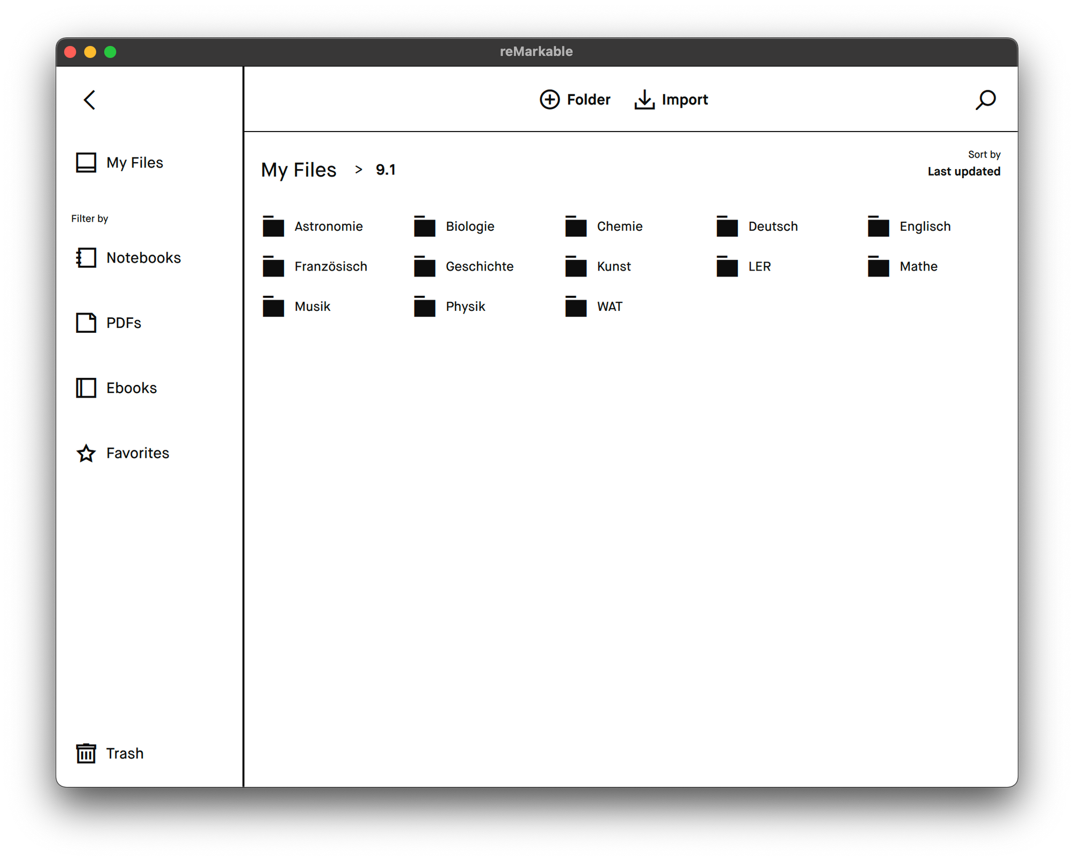Click the LER folder name
The image size is (1074, 861).
pyautogui.click(x=759, y=266)
